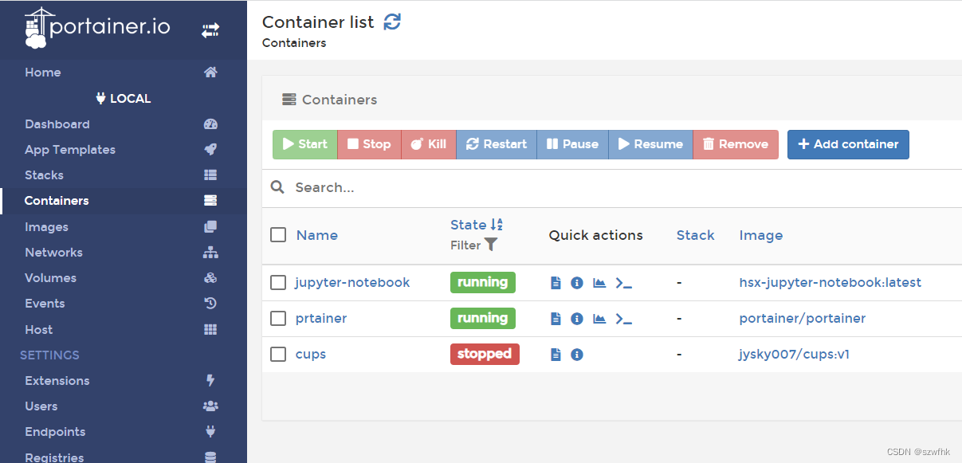Click the Add container button
Screen dimensions: 962x463
coord(848,144)
